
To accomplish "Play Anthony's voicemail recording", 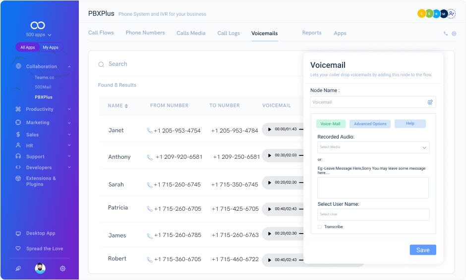I will [270, 155].
